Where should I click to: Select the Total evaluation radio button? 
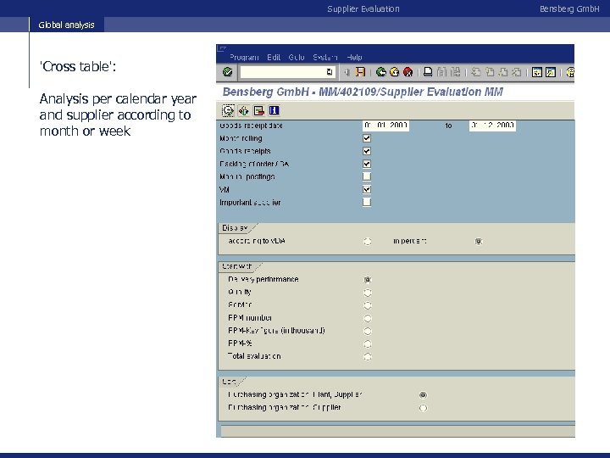pyautogui.click(x=367, y=357)
